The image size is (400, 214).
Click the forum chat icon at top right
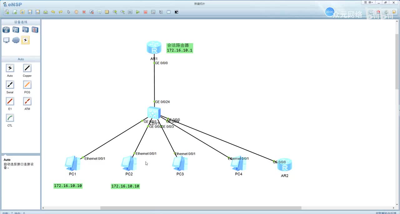371,12
